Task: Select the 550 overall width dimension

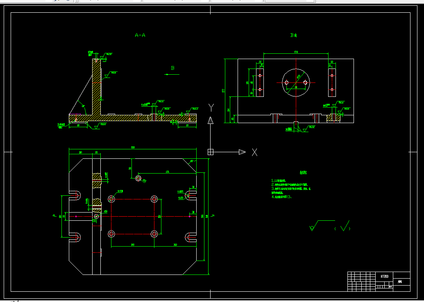Action: click(133, 148)
